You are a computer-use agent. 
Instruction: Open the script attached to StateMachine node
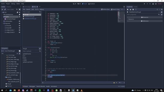tap(19, 15)
